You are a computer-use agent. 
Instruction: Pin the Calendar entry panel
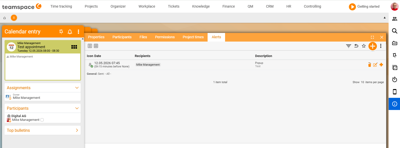[x=61, y=32]
